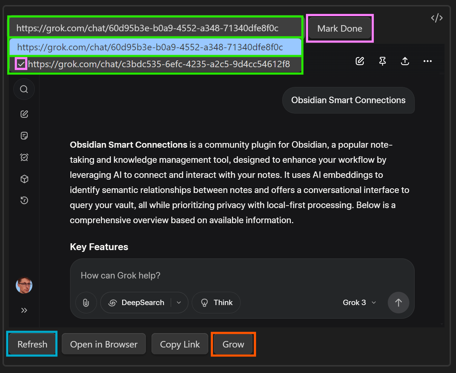The width and height of the screenshot is (456, 373).
Task: Toggle the code view icon at top right
Action: [437, 18]
